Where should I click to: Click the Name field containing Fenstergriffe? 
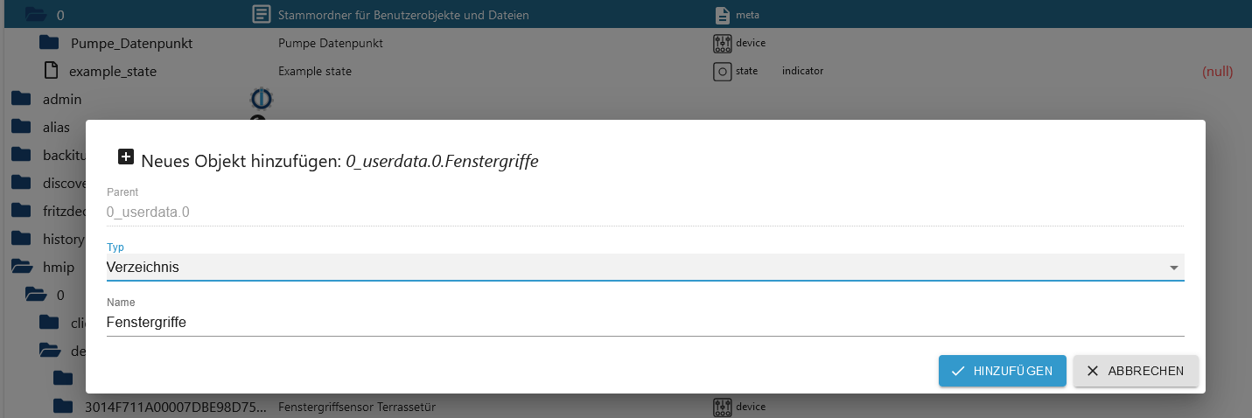(644, 323)
